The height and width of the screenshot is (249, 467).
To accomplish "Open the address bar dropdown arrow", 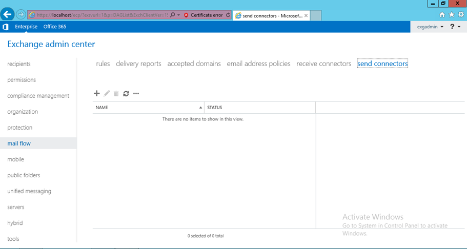I will pyautogui.click(x=178, y=15).
